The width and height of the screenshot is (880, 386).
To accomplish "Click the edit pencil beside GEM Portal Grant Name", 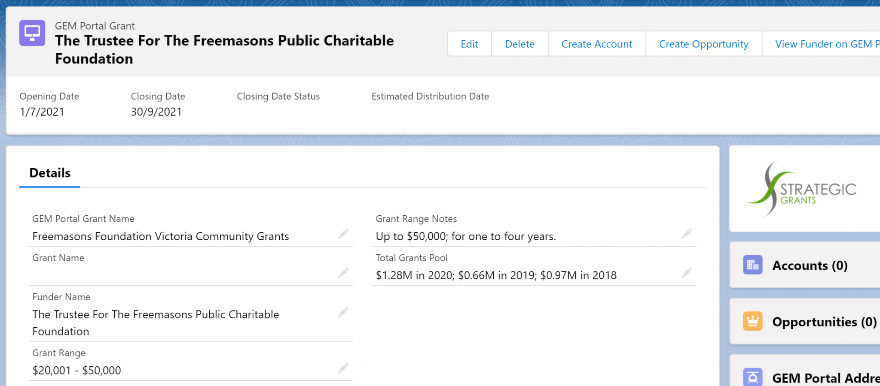I will click(x=343, y=234).
